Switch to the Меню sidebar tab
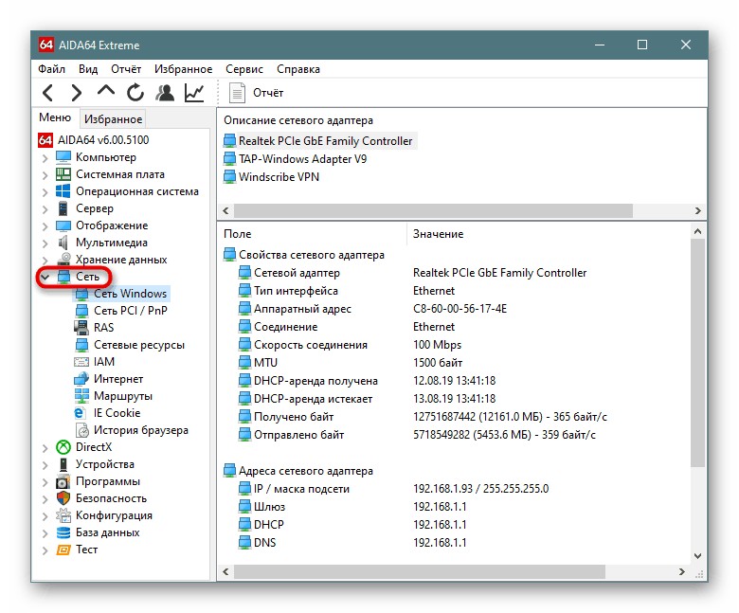The width and height of the screenshot is (739, 613). pyautogui.click(x=55, y=117)
